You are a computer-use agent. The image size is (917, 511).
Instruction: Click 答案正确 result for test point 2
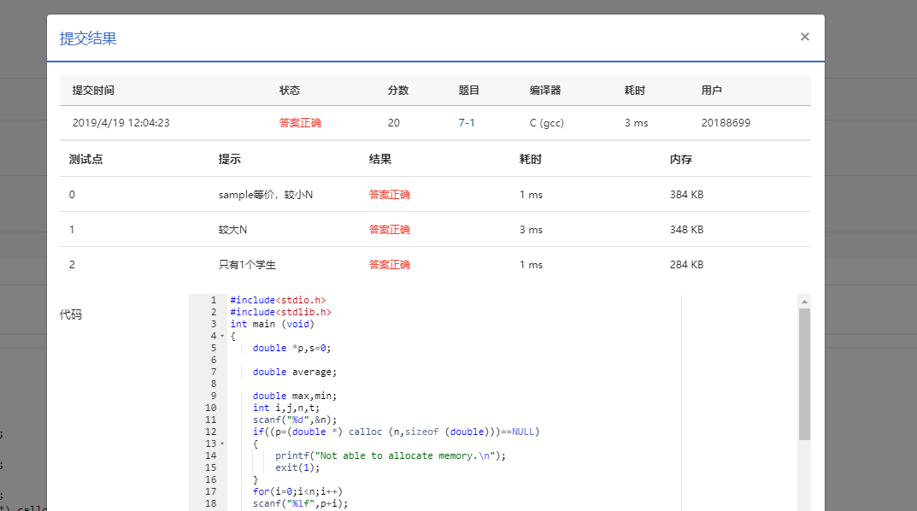click(x=390, y=265)
